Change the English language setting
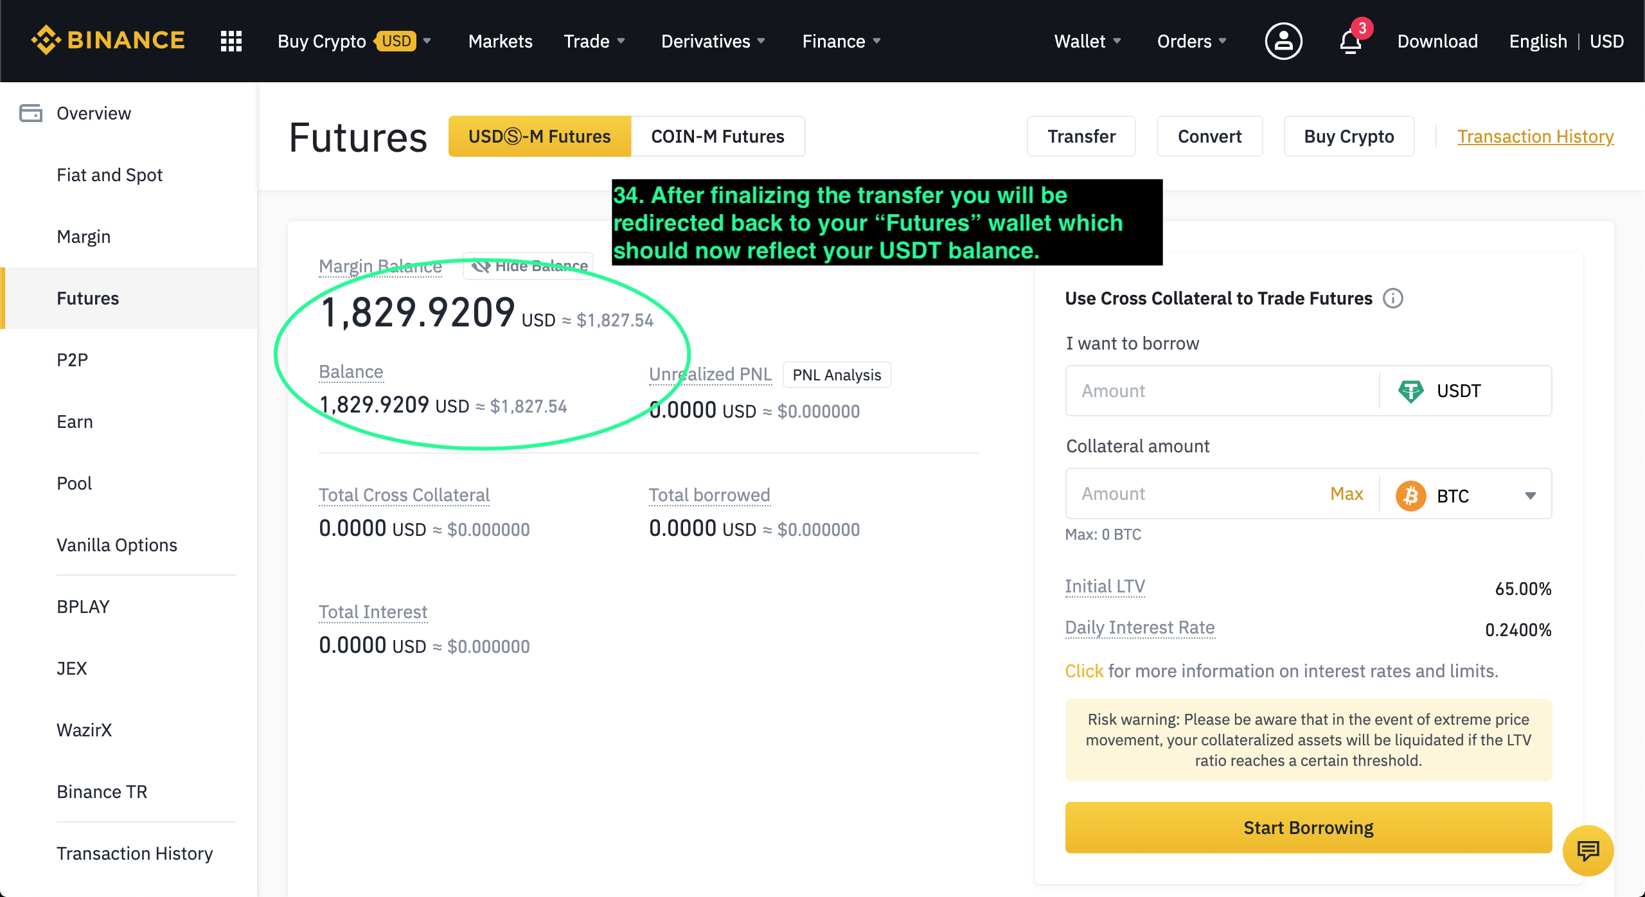1645x897 pixels. pyautogui.click(x=1538, y=41)
